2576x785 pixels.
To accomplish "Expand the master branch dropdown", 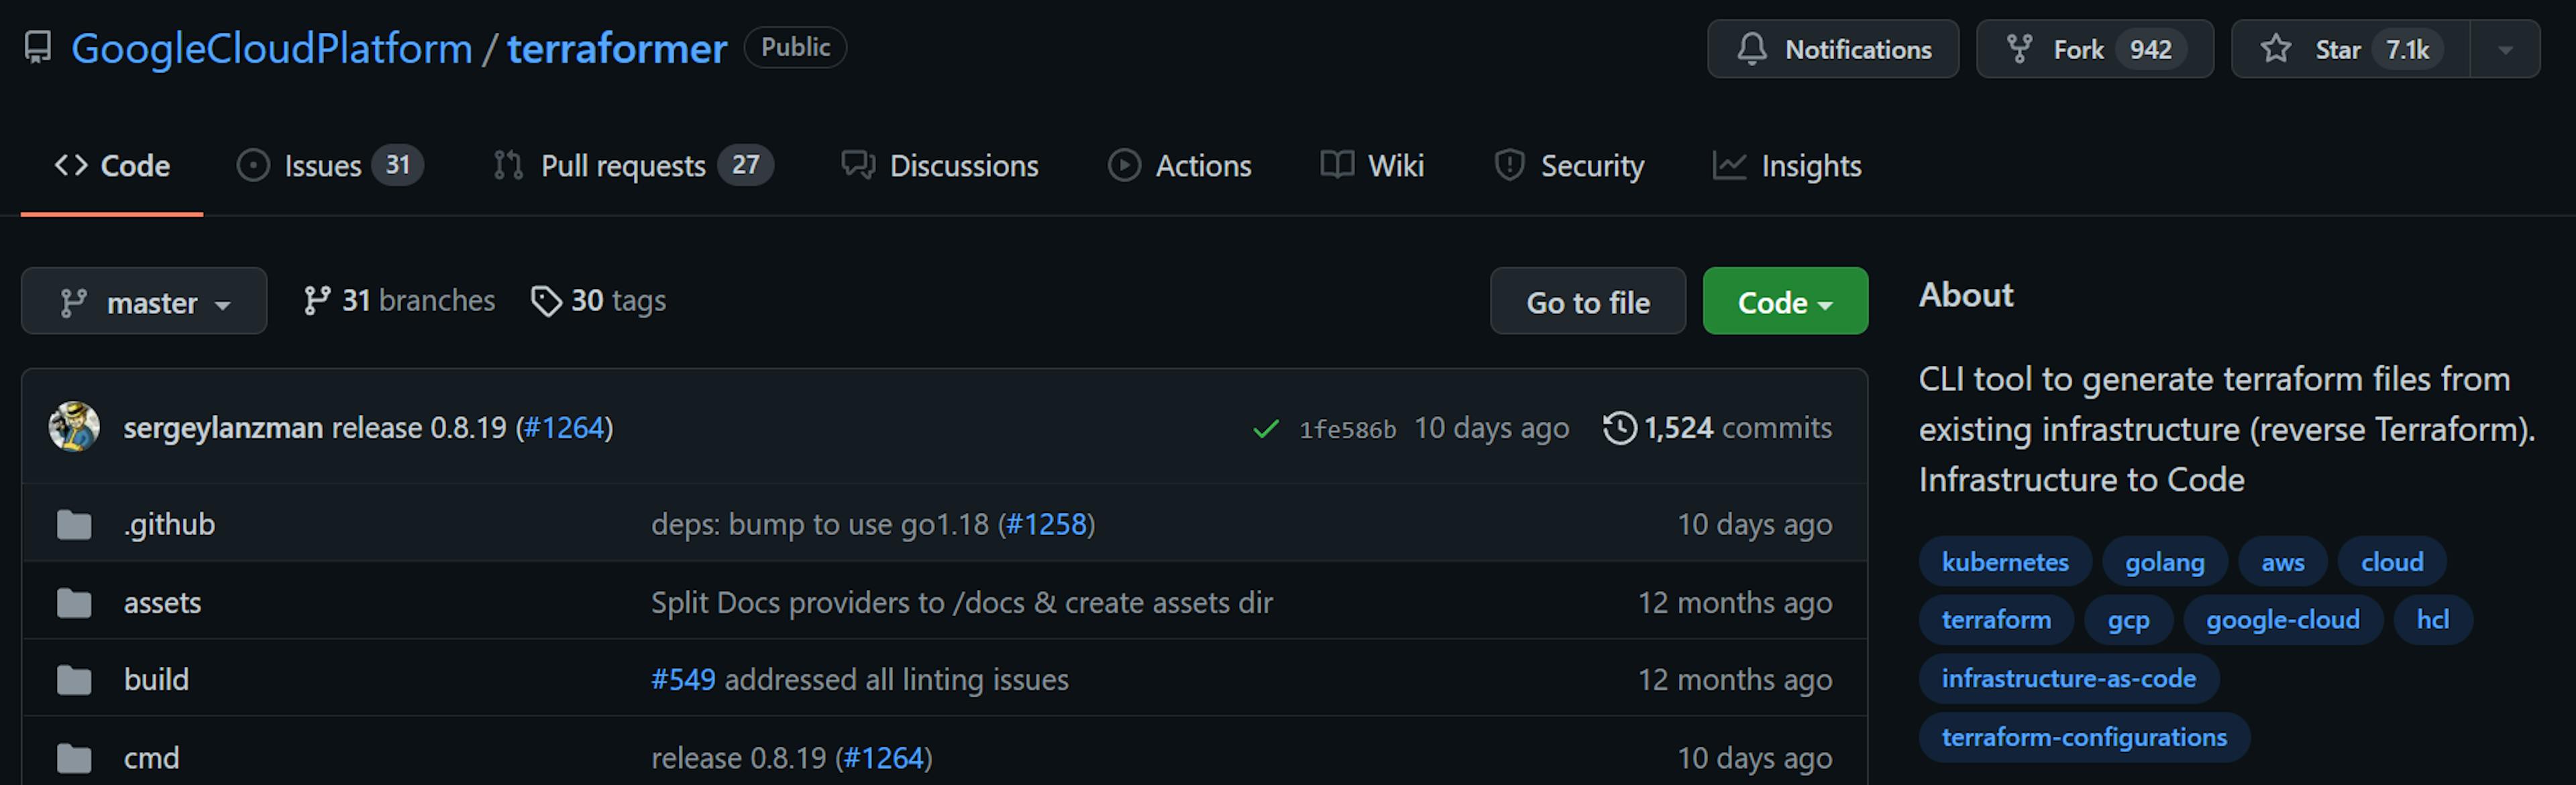I will (144, 300).
